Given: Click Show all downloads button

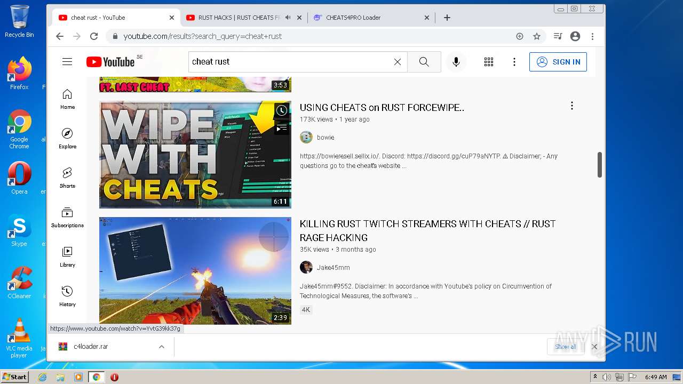Looking at the screenshot, I should click(565, 347).
